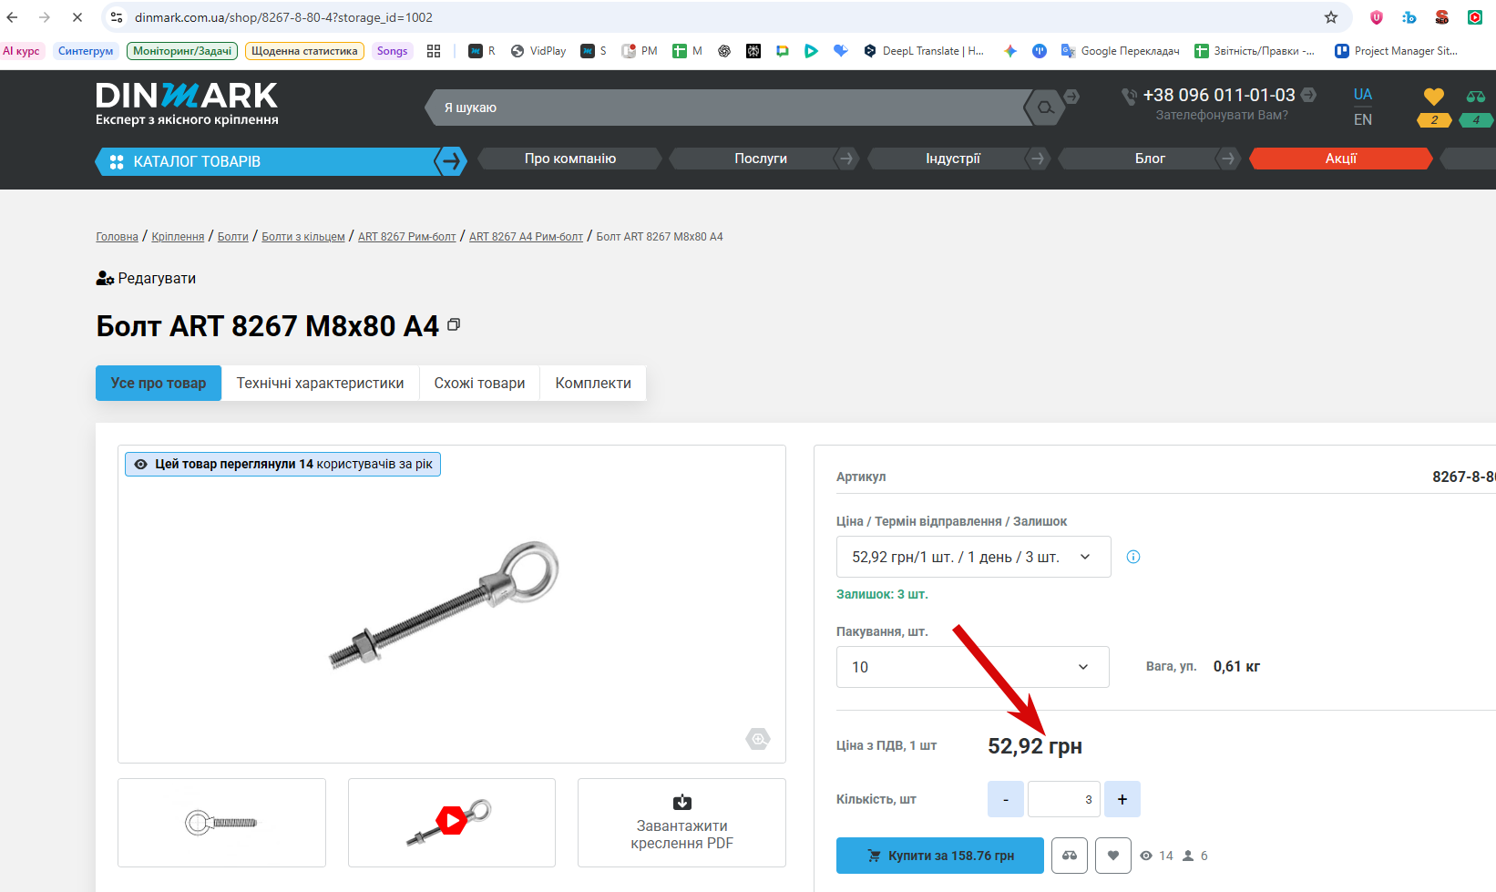
Task: Click Зателефонувати Вам? callback link
Action: click(1222, 116)
